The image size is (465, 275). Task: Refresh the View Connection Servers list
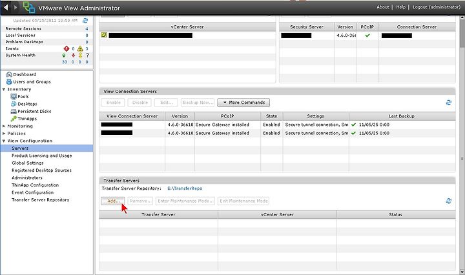(x=449, y=103)
